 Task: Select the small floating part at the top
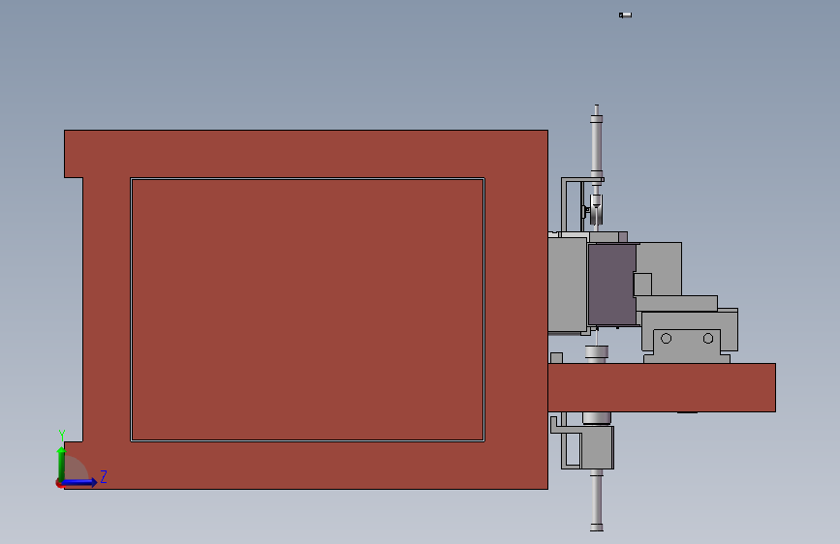click(625, 15)
